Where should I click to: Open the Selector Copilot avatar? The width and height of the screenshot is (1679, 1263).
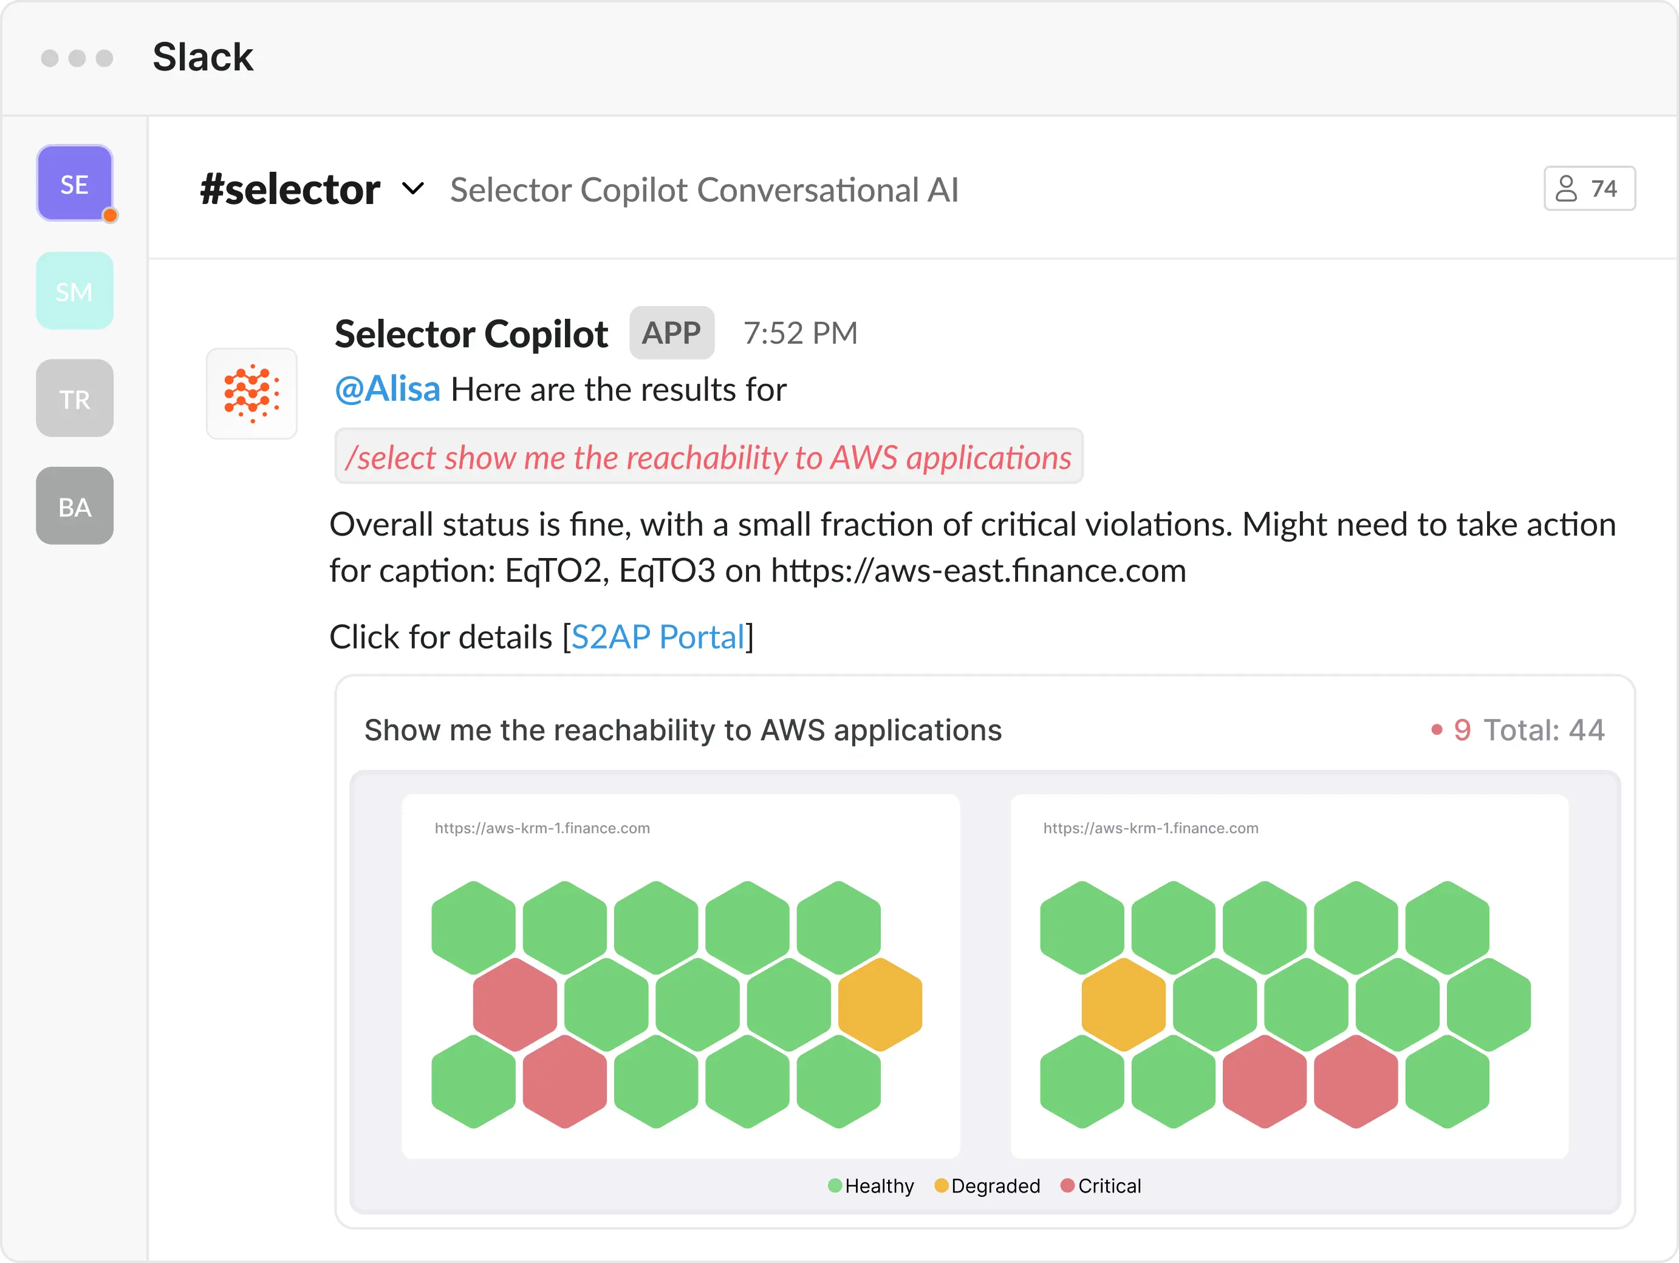(x=251, y=393)
